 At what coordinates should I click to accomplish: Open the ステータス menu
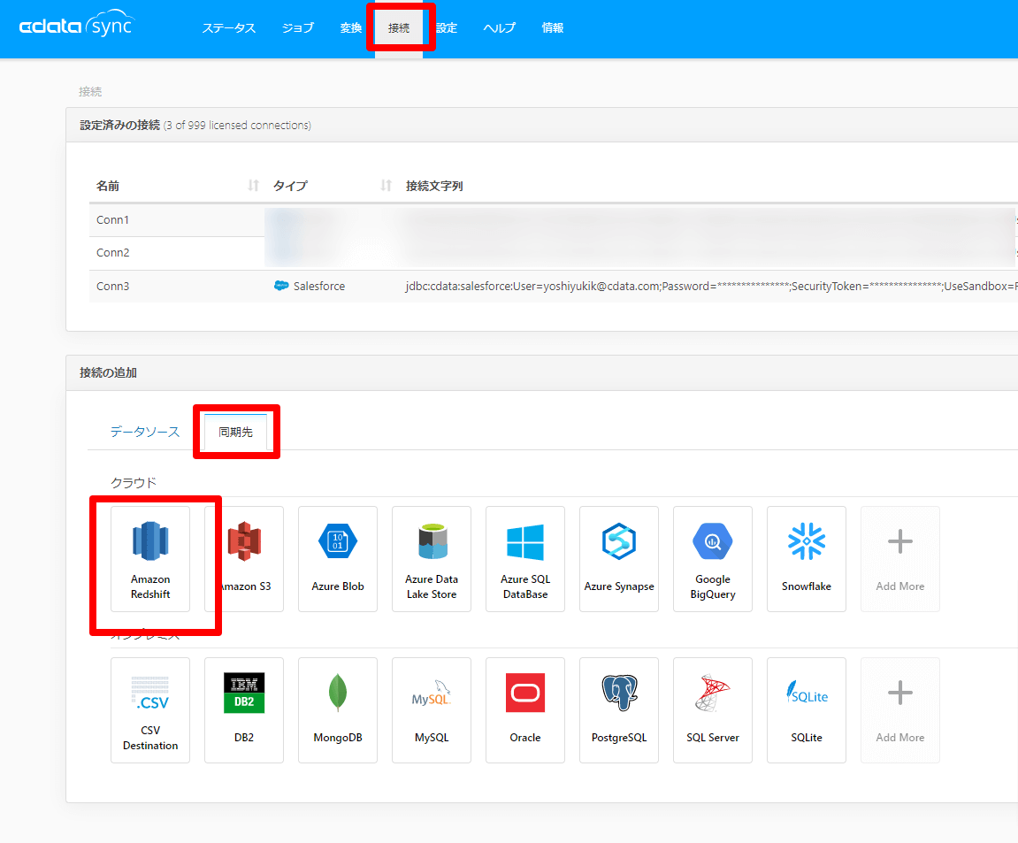click(x=228, y=28)
